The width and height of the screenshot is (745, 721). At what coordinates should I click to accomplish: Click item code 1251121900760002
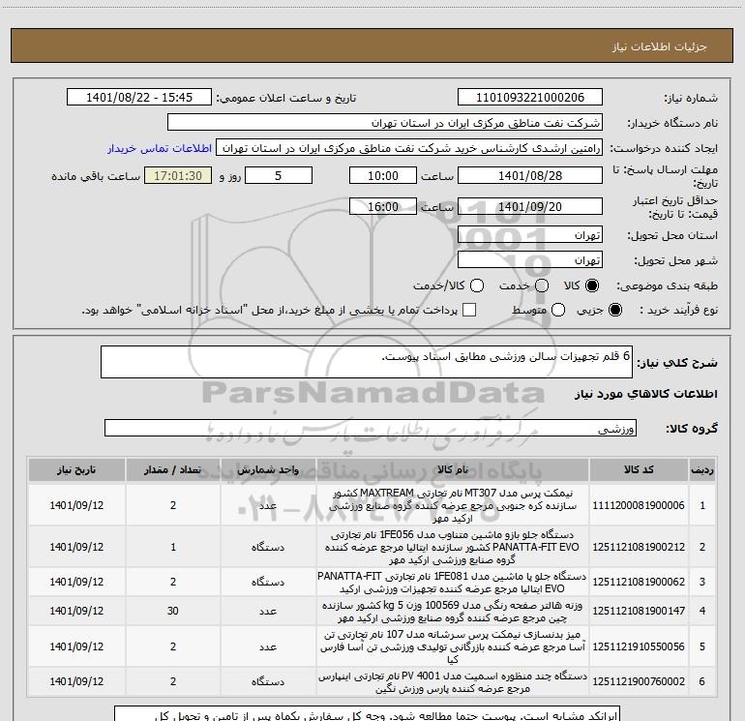(639, 681)
